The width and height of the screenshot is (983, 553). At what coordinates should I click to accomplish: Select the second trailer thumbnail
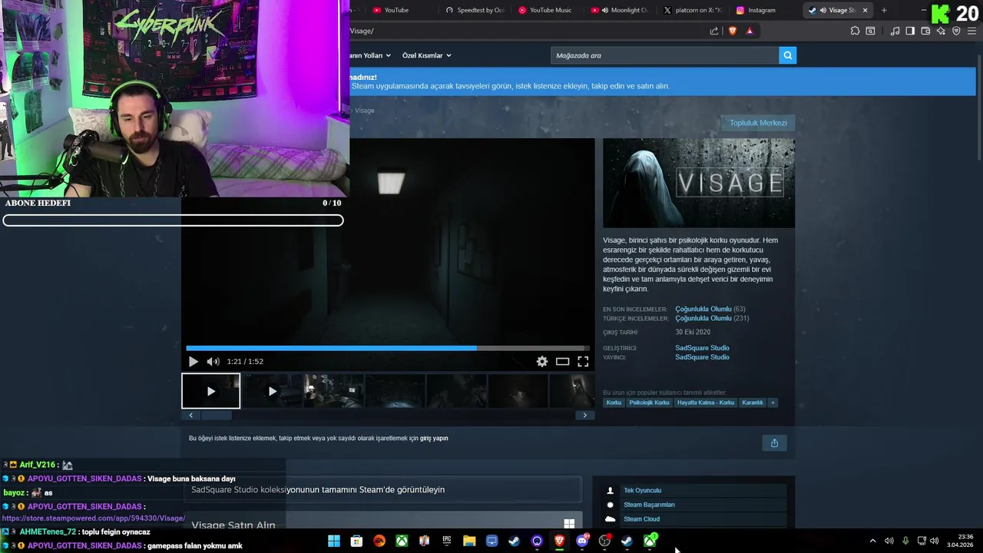(272, 391)
